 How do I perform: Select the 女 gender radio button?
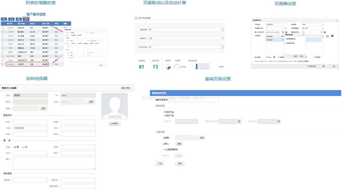pyautogui.click(x=23, y=147)
